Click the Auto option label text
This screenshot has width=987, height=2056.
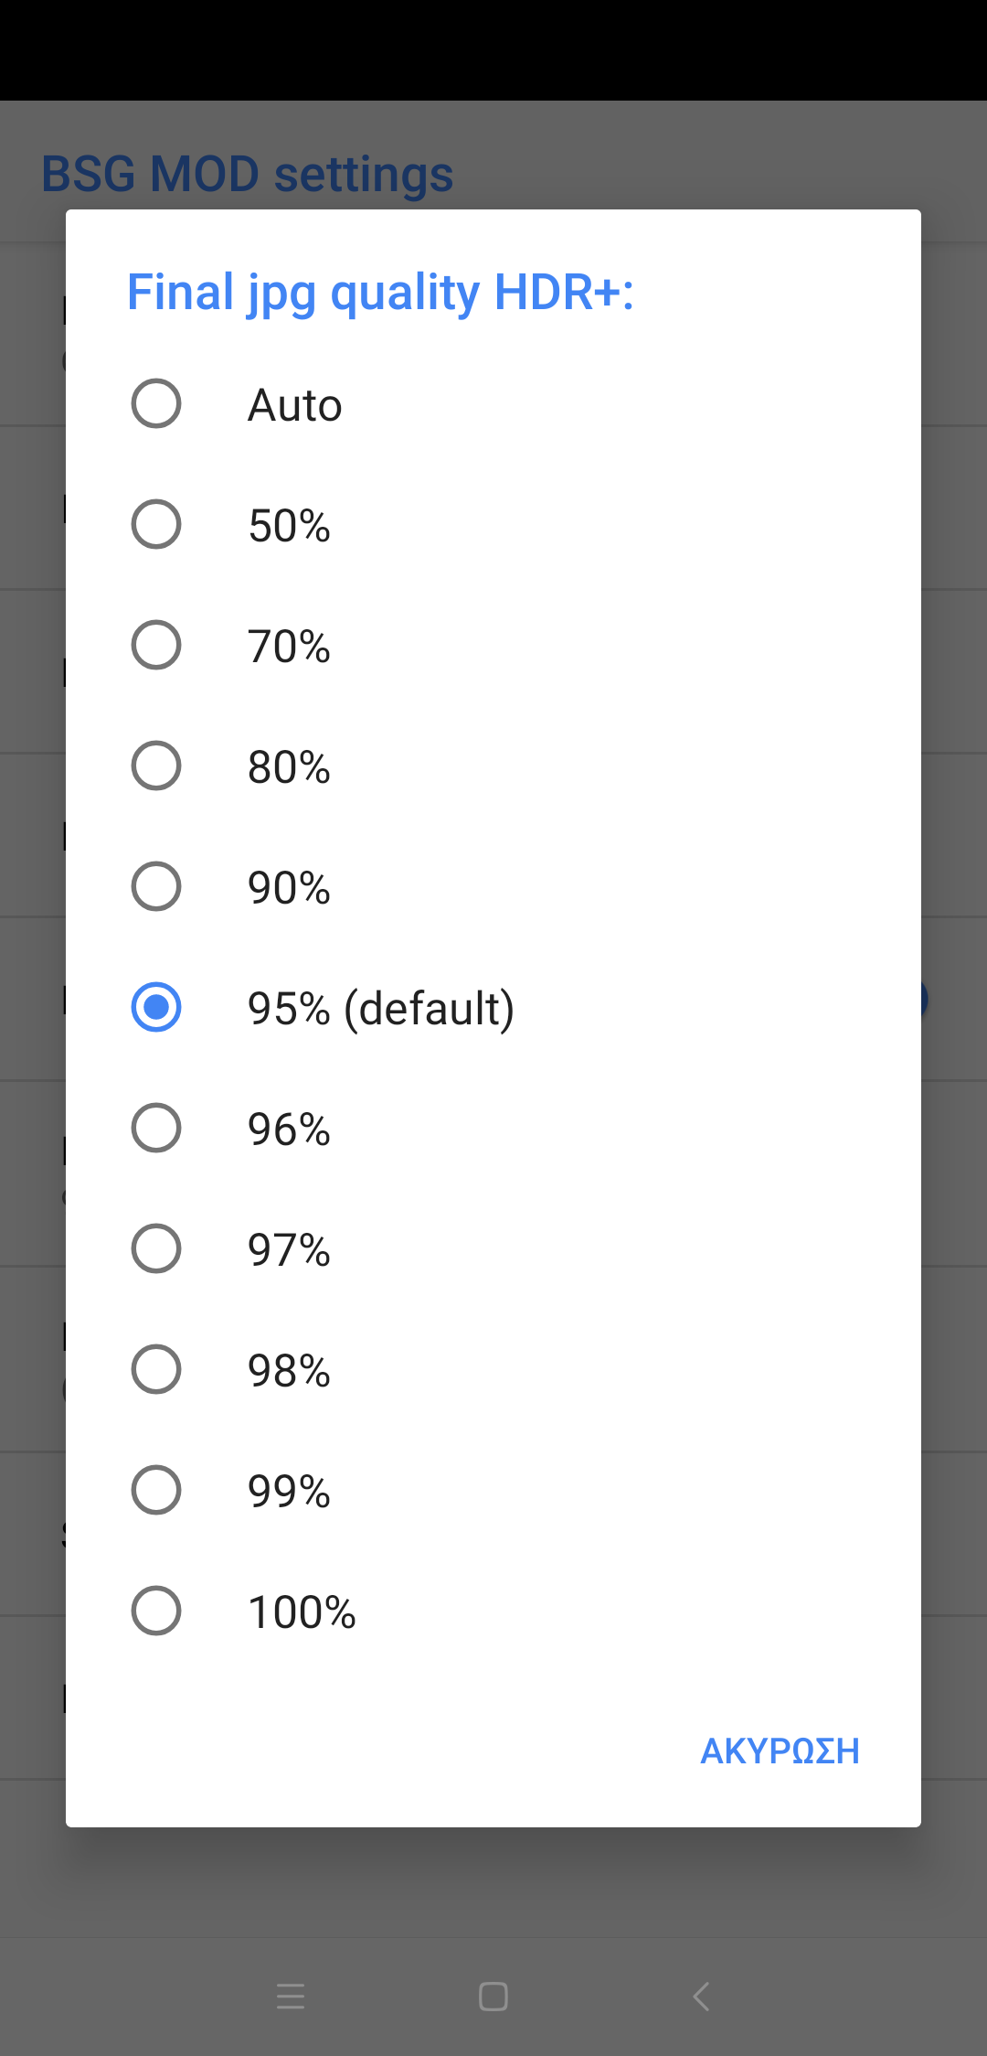pyautogui.click(x=295, y=405)
